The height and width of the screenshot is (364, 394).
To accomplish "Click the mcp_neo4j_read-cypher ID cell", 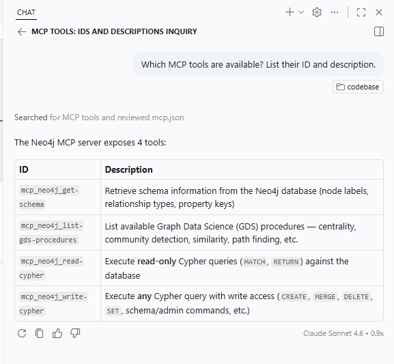I will pos(57,268).
